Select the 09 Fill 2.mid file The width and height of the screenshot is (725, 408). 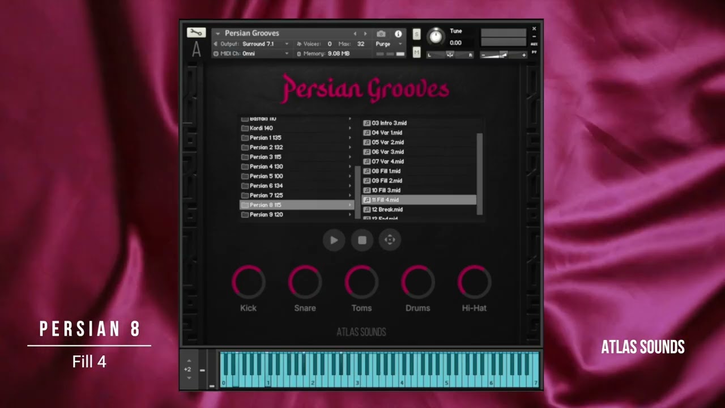[419, 181]
